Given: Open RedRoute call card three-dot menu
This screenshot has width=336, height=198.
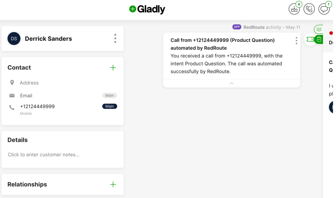Looking at the screenshot, I should point(296,41).
